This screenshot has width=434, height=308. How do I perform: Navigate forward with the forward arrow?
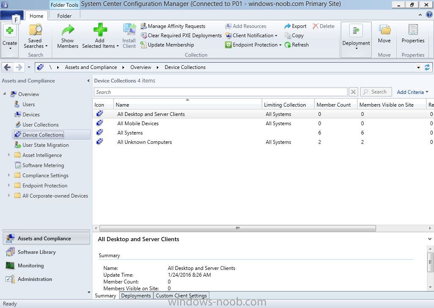(x=19, y=67)
